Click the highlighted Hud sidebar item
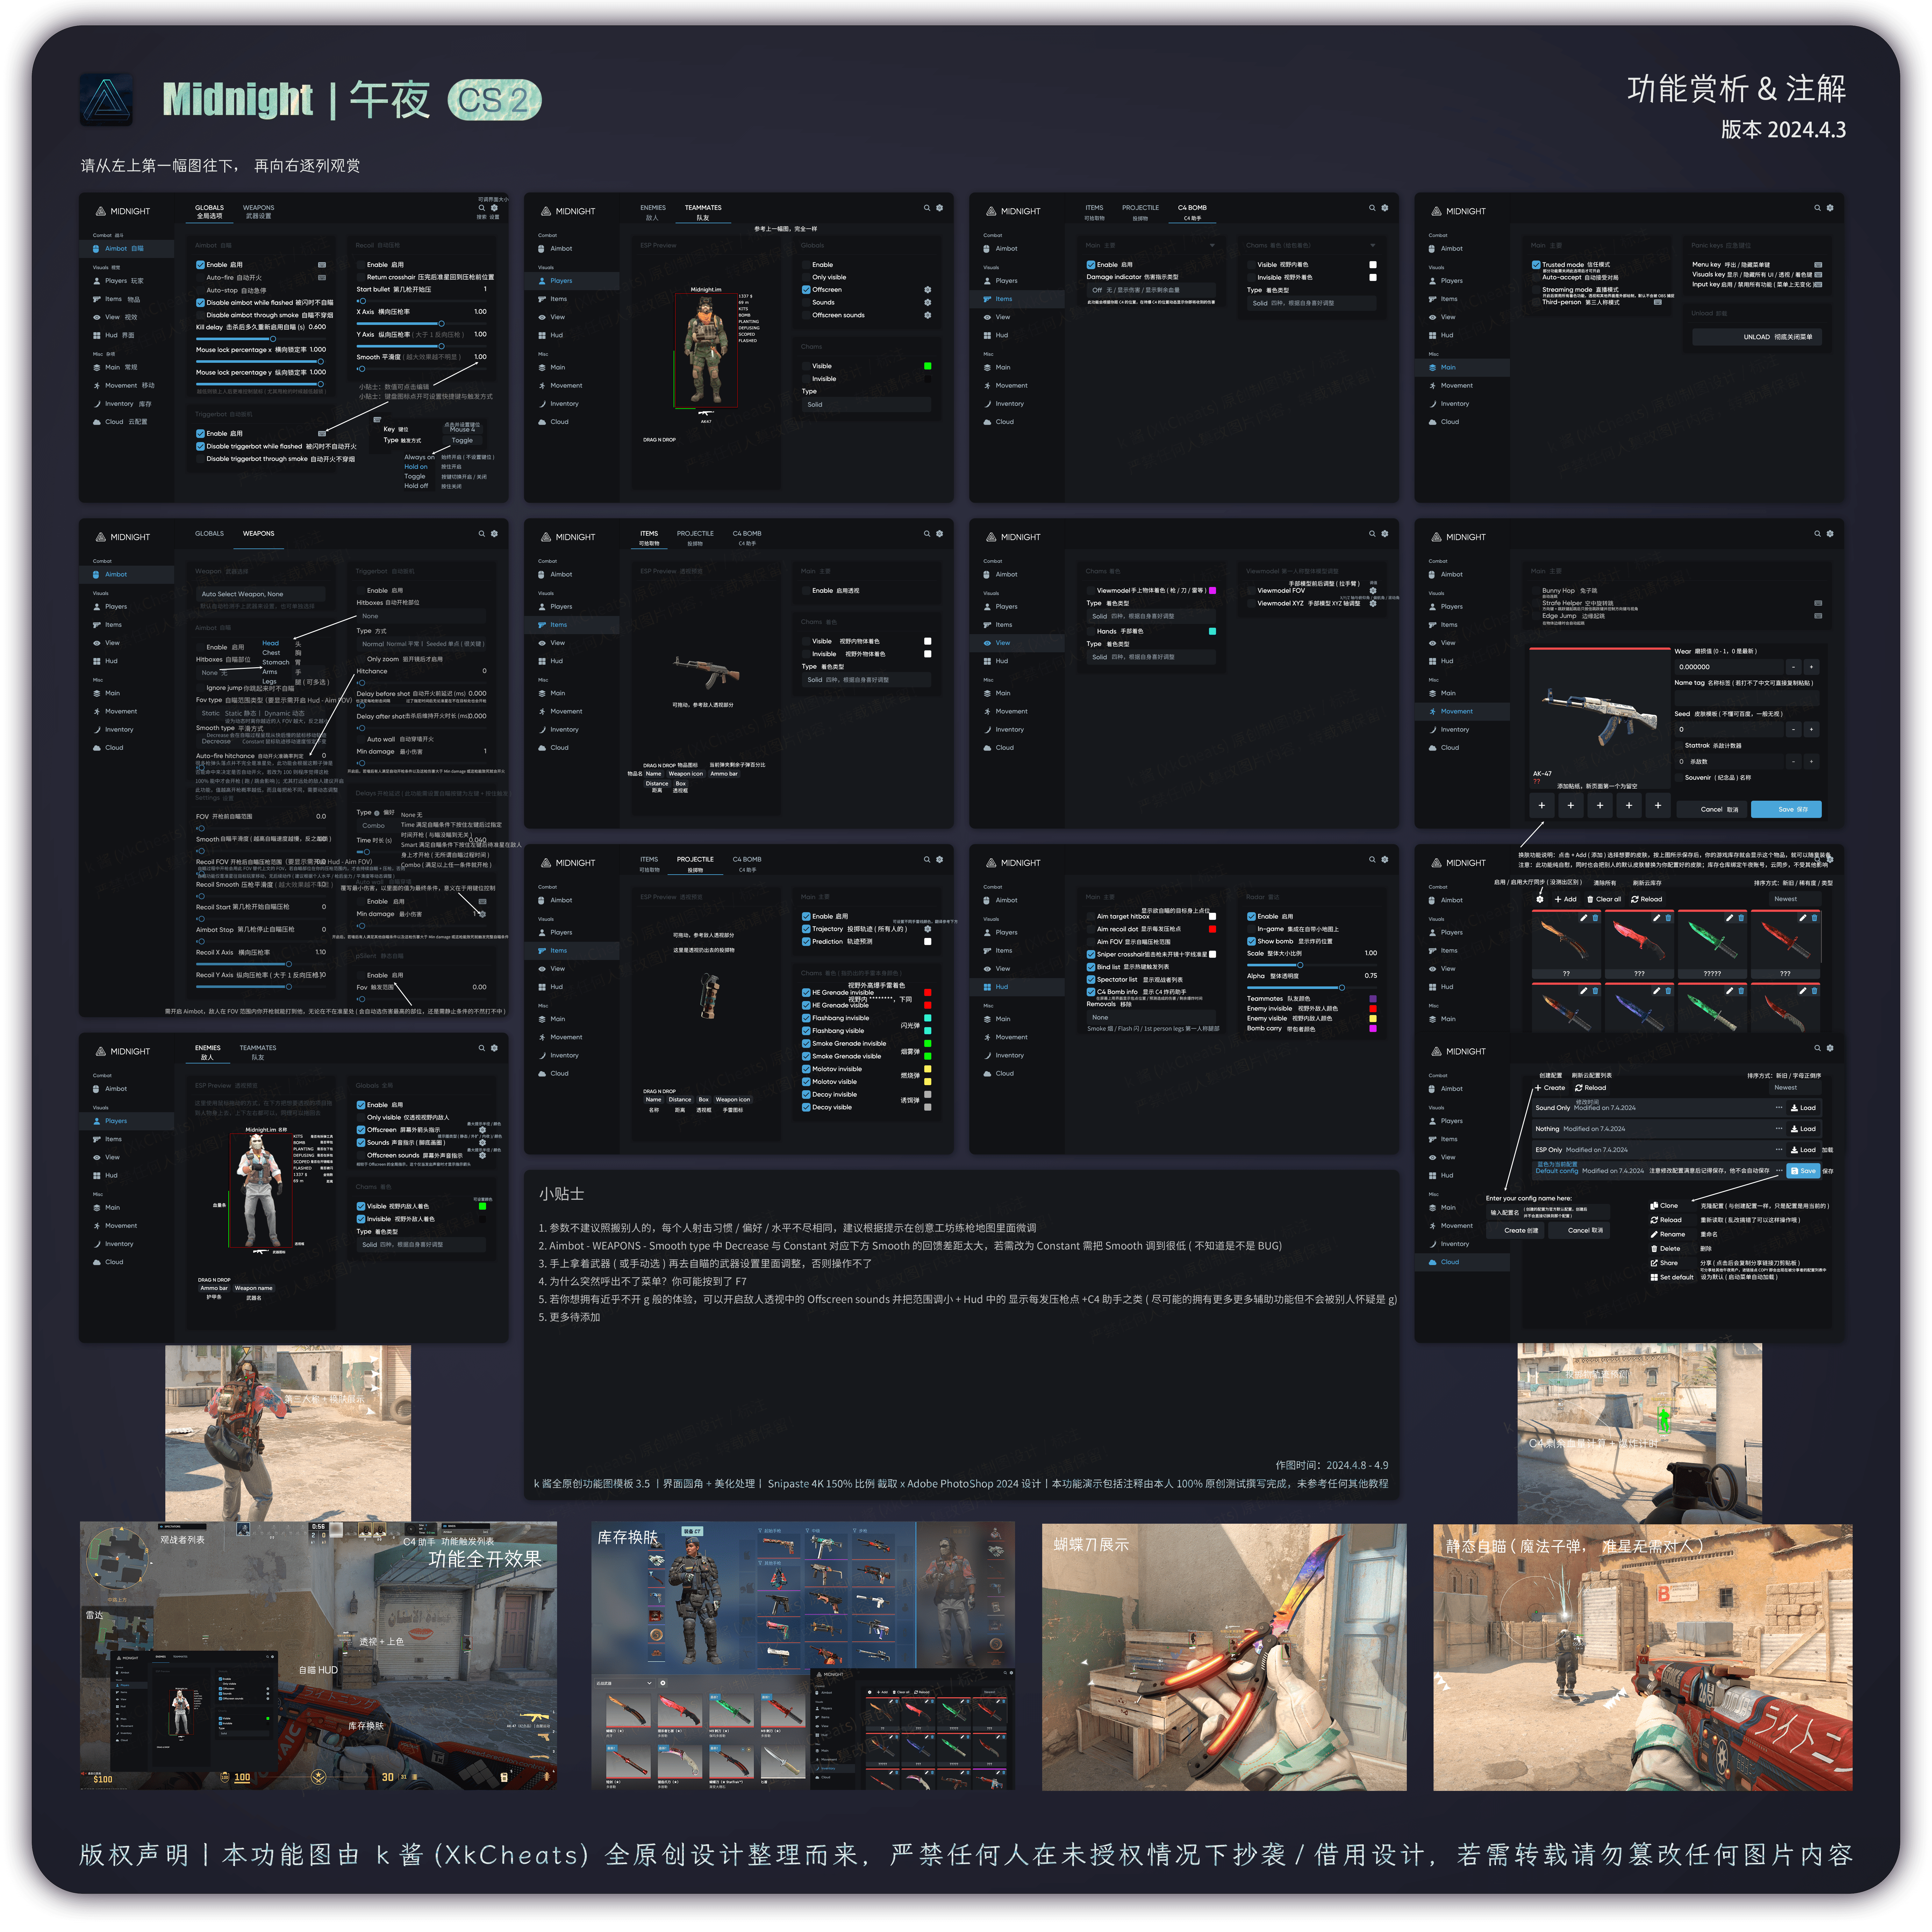Screen dimensions: 1932x1932 point(1017,987)
